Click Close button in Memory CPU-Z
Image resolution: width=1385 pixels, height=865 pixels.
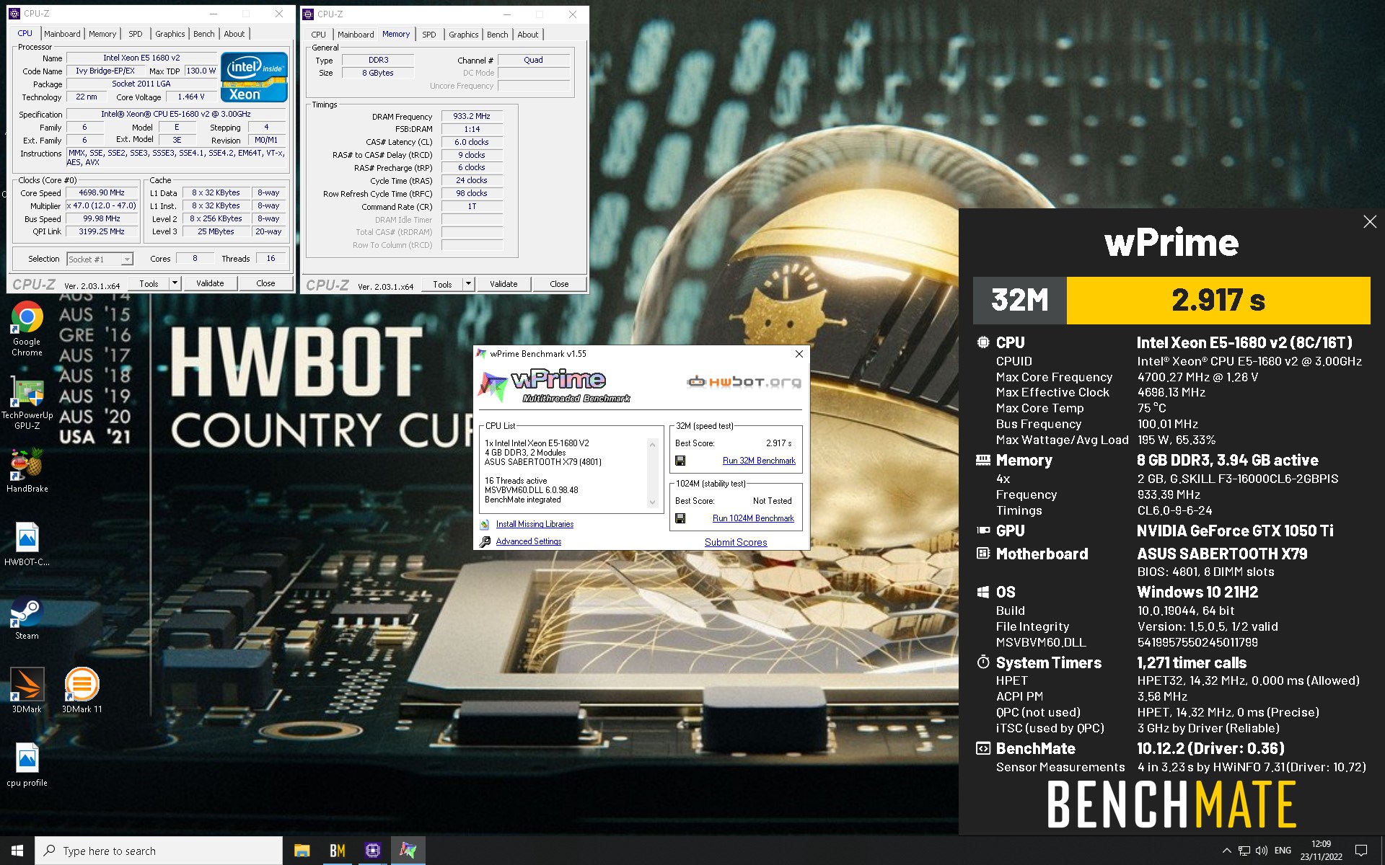559,284
